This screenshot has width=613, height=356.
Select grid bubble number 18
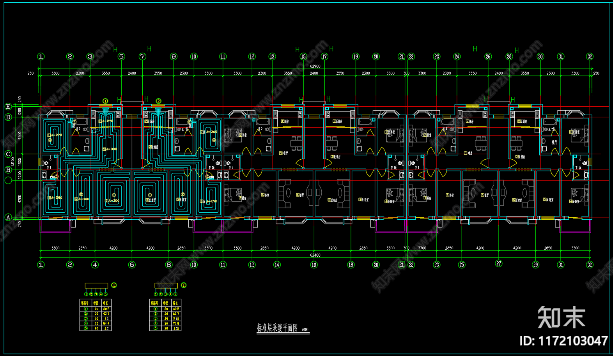(351, 265)
